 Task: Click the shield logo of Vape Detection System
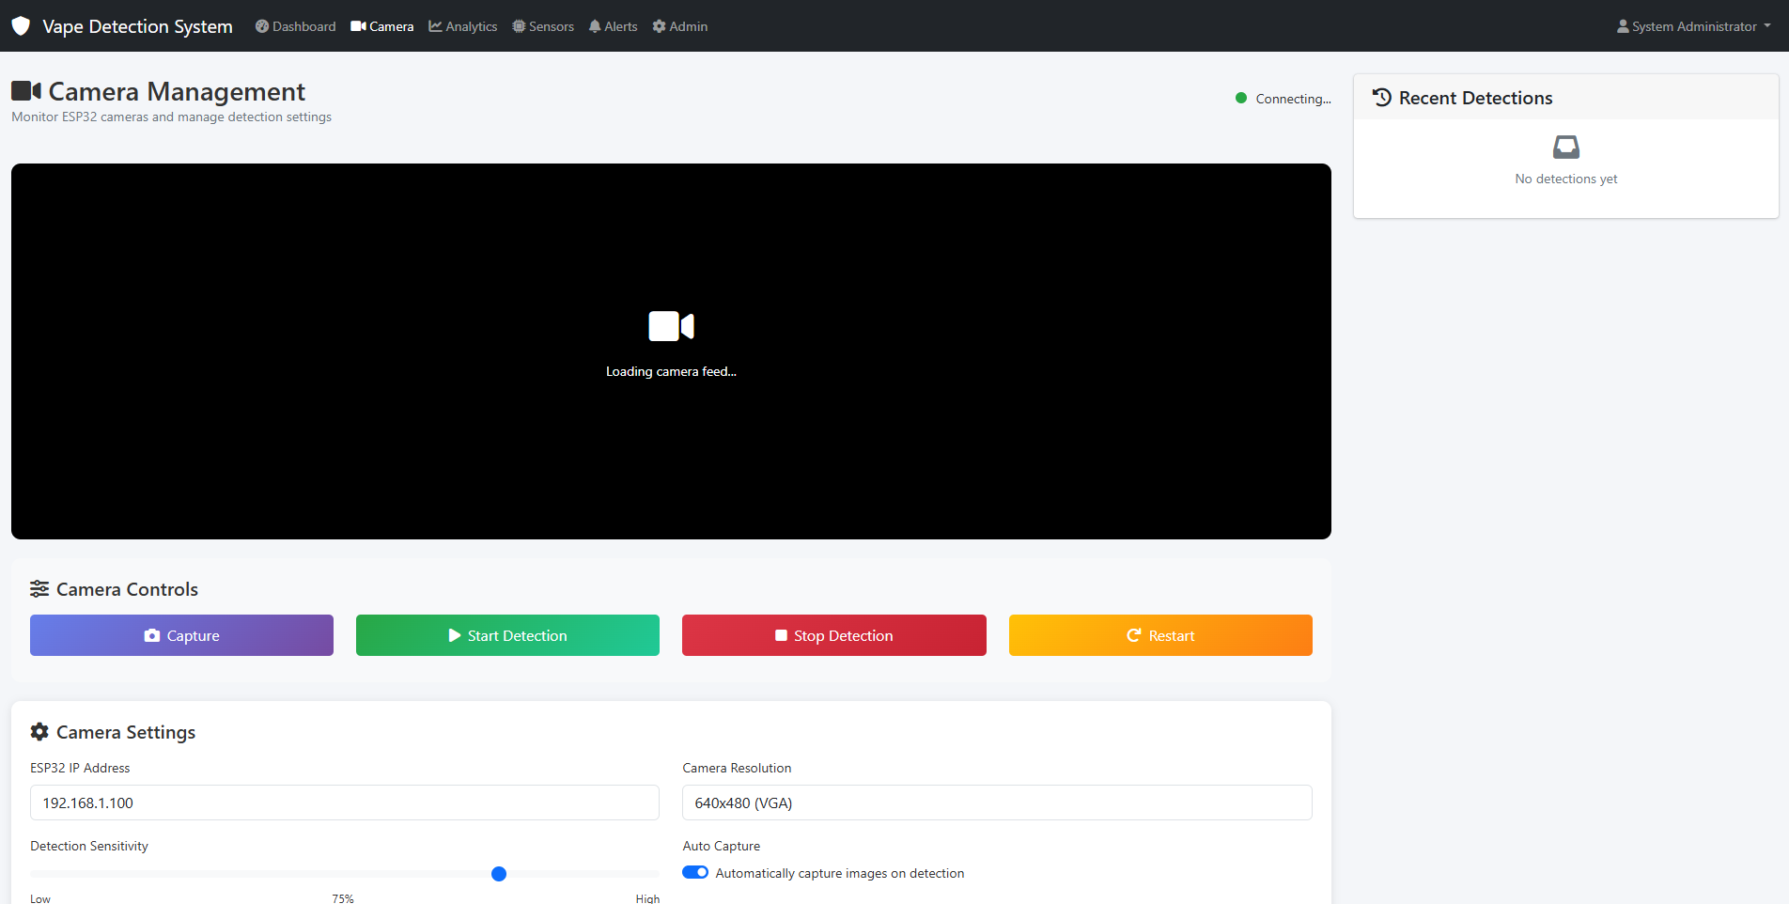(21, 25)
